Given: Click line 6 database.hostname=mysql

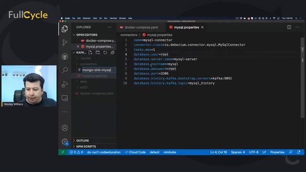Looking at the screenshot, I should pos(156,64).
